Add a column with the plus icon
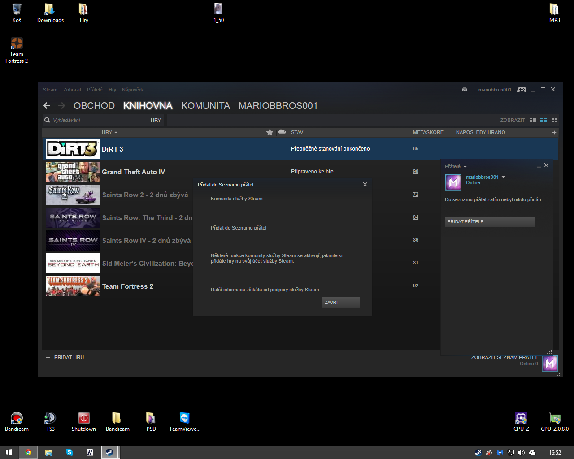The width and height of the screenshot is (574, 459). click(x=554, y=133)
